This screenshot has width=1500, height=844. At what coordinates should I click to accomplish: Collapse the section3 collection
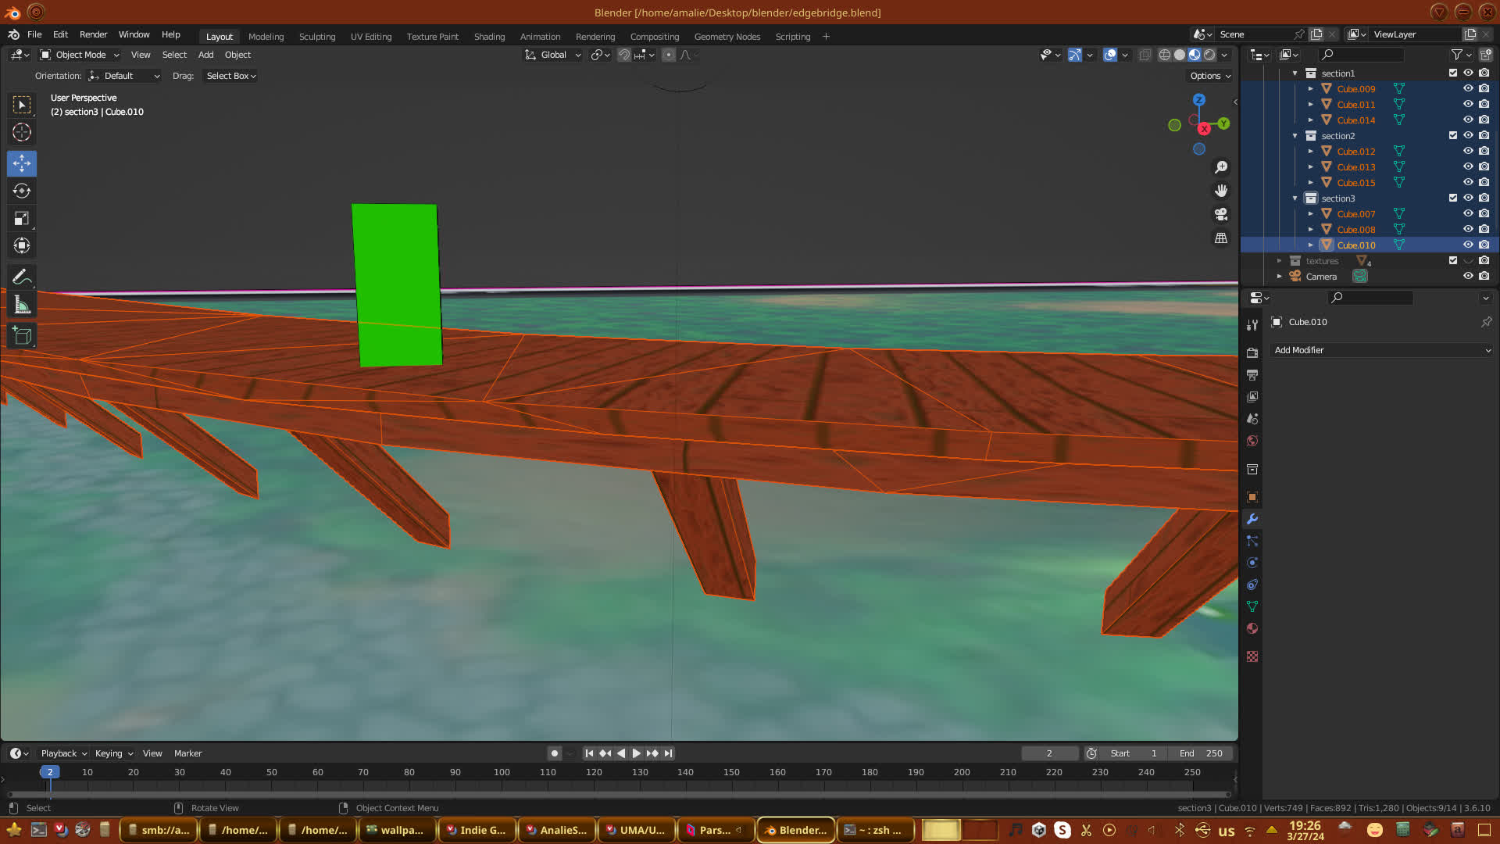click(x=1295, y=198)
